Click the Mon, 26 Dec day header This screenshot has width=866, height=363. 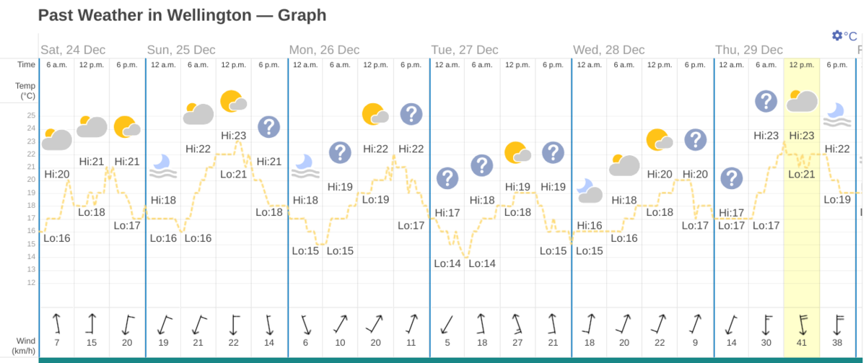(324, 50)
